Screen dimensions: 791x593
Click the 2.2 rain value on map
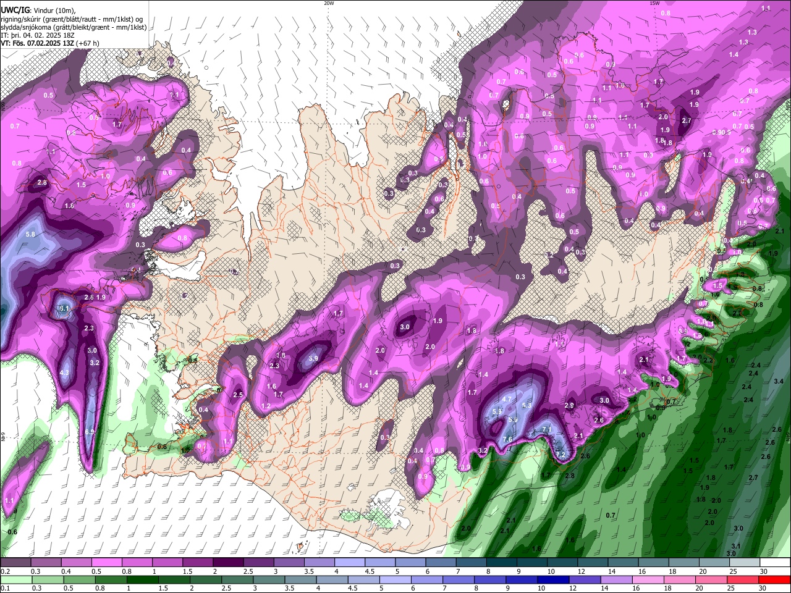pos(708,360)
